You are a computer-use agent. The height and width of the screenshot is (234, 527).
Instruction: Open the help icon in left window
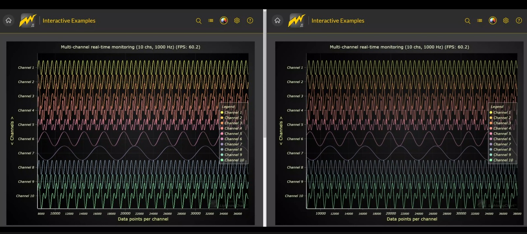pos(250,20)
